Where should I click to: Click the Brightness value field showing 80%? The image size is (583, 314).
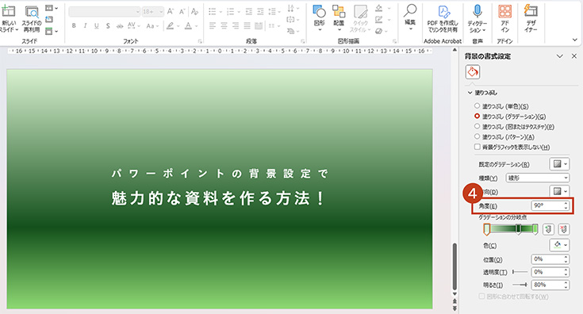550,285
